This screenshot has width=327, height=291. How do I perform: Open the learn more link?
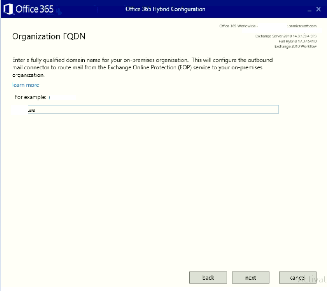pos(25,85)
